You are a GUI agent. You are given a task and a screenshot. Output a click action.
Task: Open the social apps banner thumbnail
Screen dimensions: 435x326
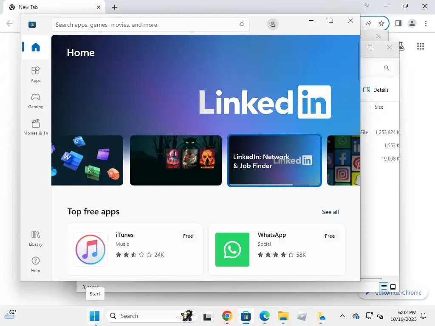pos(343,160)
